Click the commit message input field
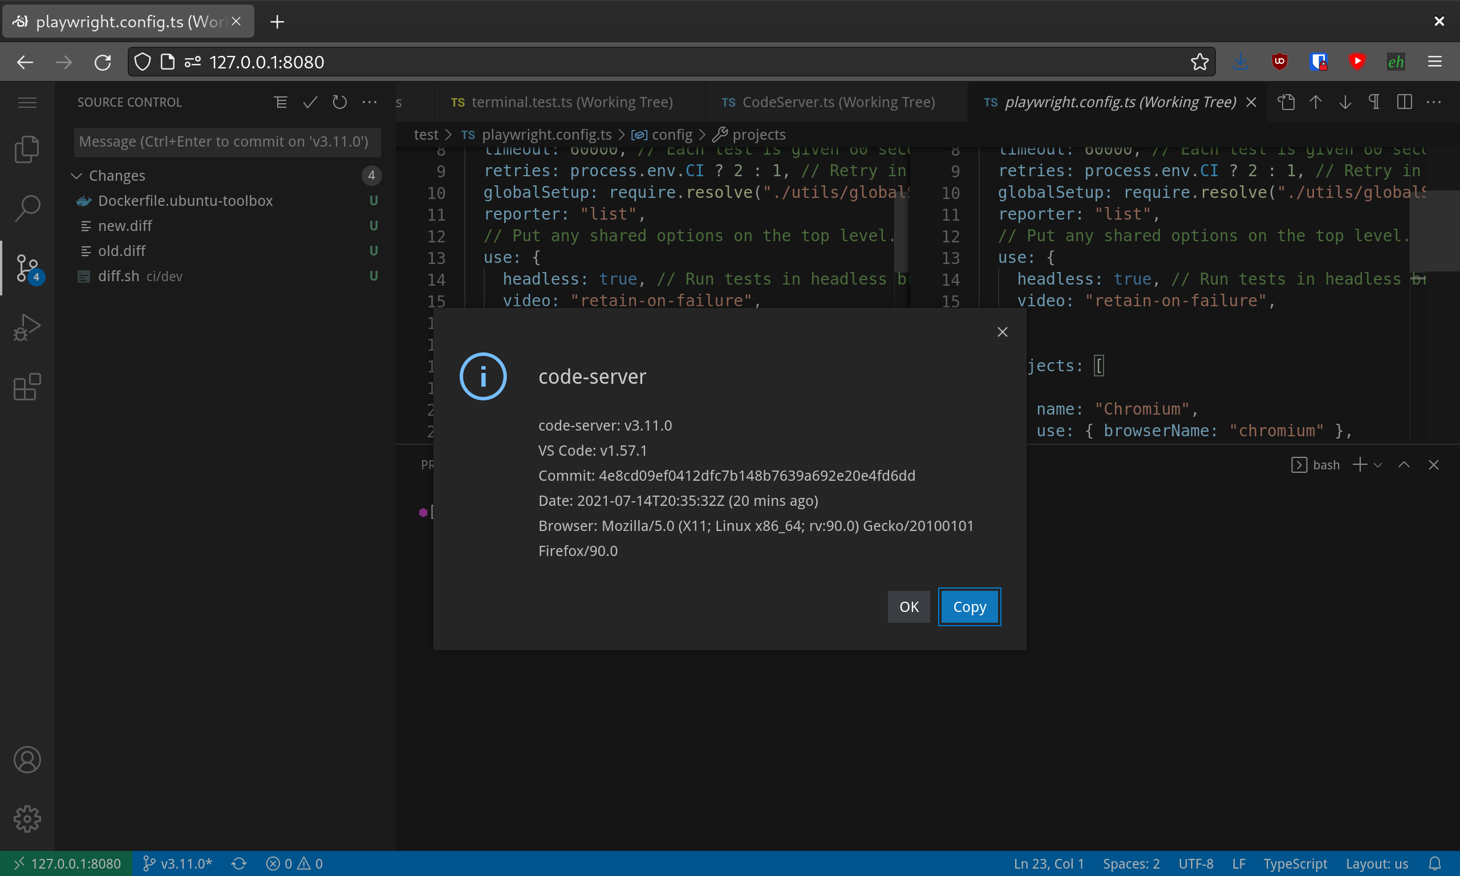This screenshot has height=876, width=1460. tap(227, 141)
